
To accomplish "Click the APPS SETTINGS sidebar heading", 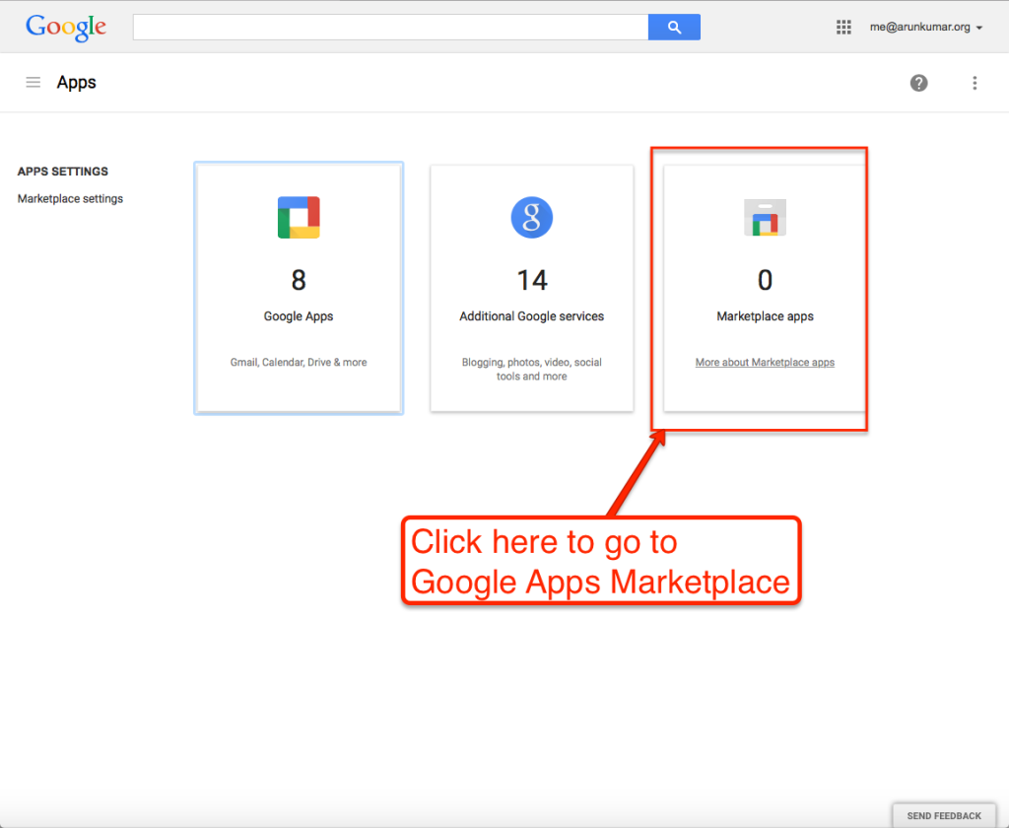I will click(x=62, y=172).
